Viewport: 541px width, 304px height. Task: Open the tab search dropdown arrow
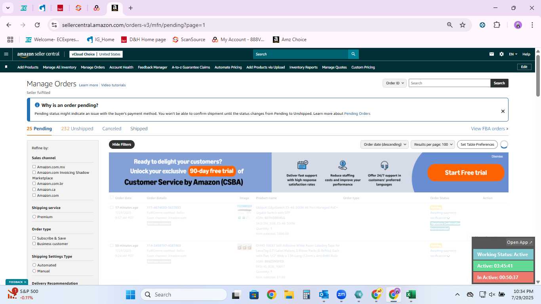click(8, 8)
